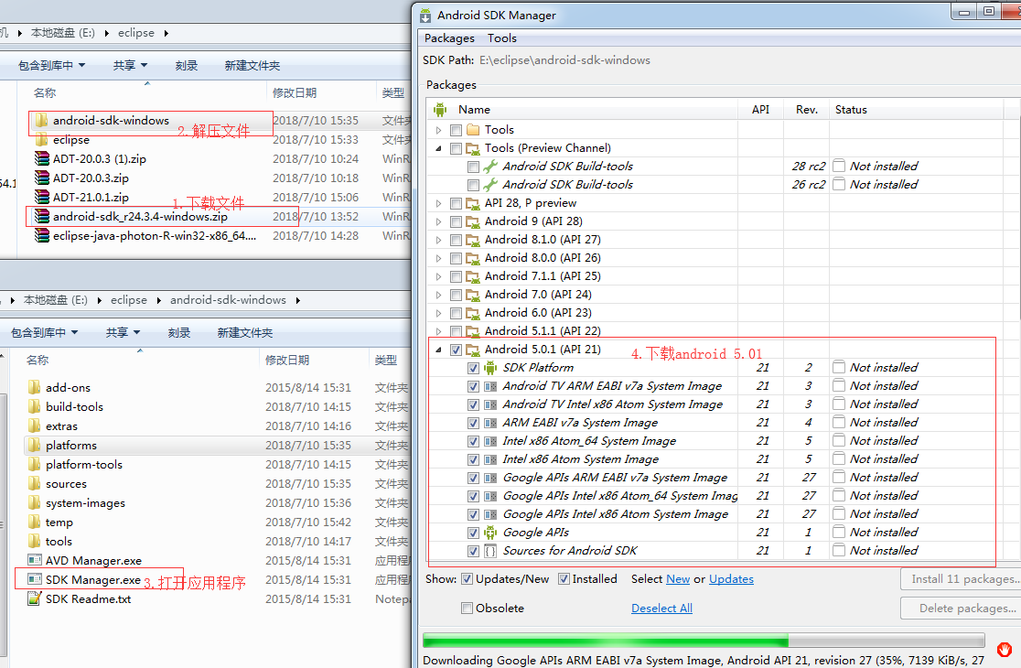Uncheck the Android 5.0.1 (API 21) checkbox
The image size is (1021, 668).
(x=456, y=350)
